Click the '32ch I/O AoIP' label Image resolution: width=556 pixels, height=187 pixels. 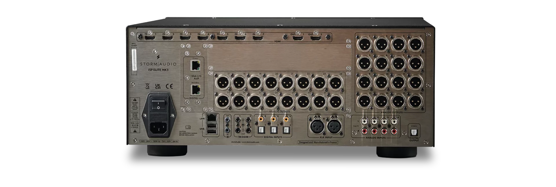coord(196,77)
